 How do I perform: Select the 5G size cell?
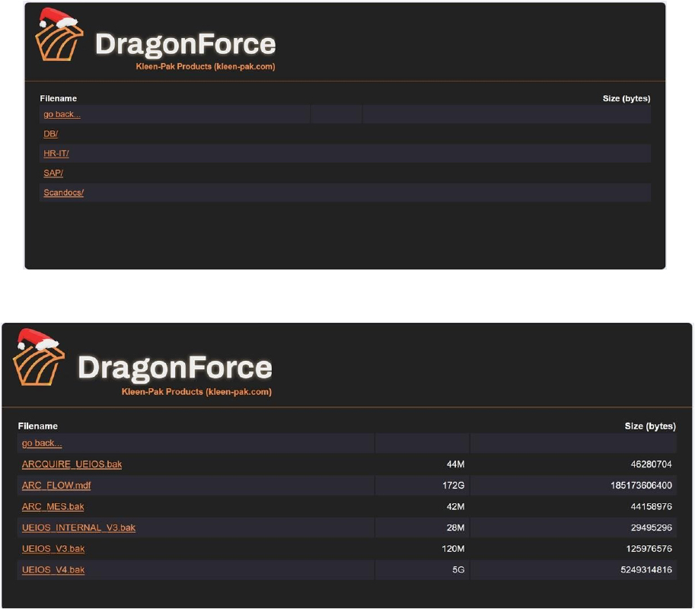tap(458, 570)
